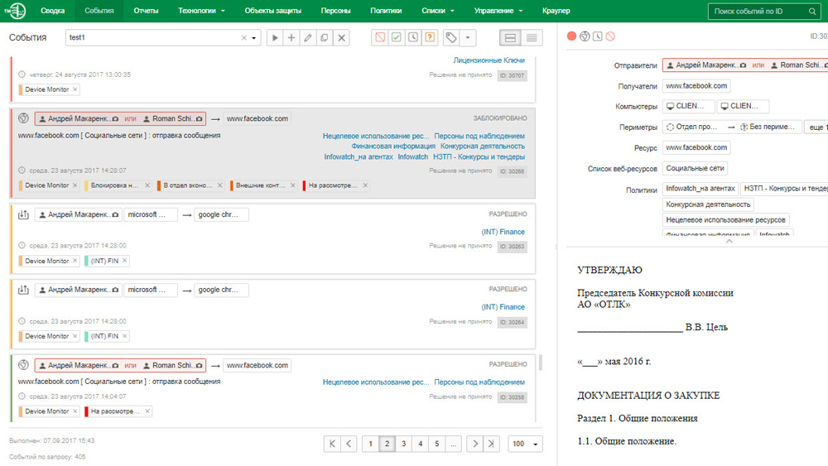This screenshot has height=466, width=828.
Task: Go to next page of events
Action: (474, 444)
